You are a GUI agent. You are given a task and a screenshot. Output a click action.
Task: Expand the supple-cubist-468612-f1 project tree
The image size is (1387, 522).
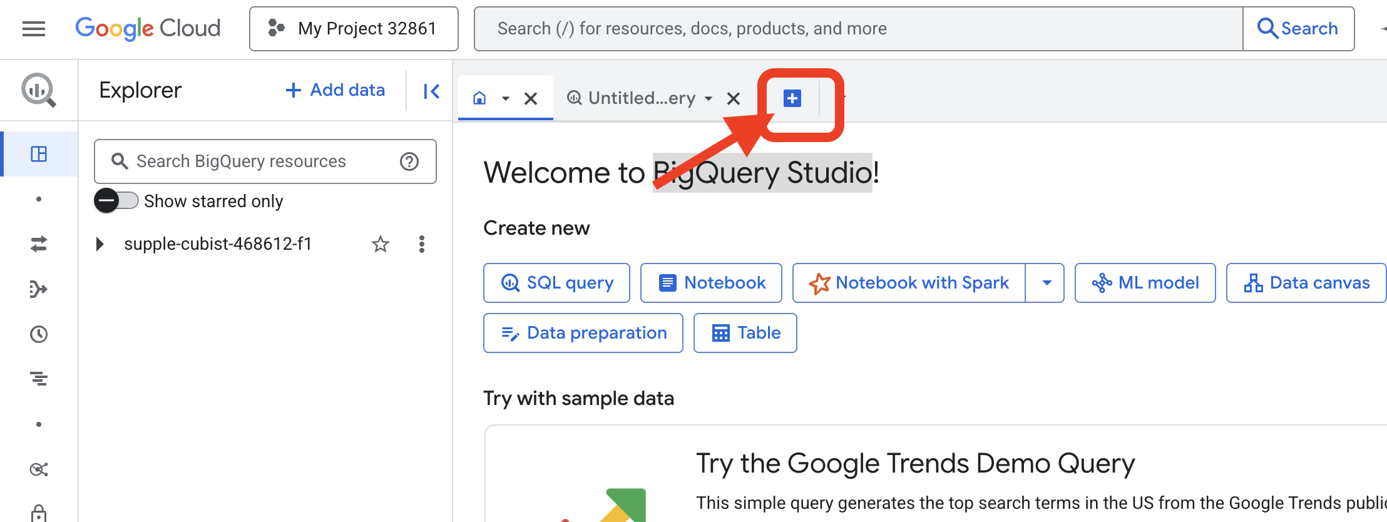point(100,244)
